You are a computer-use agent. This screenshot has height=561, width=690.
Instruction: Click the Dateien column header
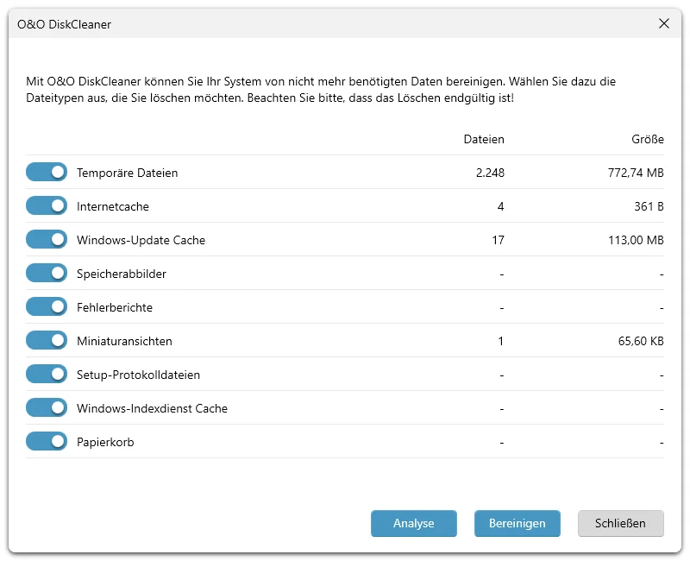484,139
